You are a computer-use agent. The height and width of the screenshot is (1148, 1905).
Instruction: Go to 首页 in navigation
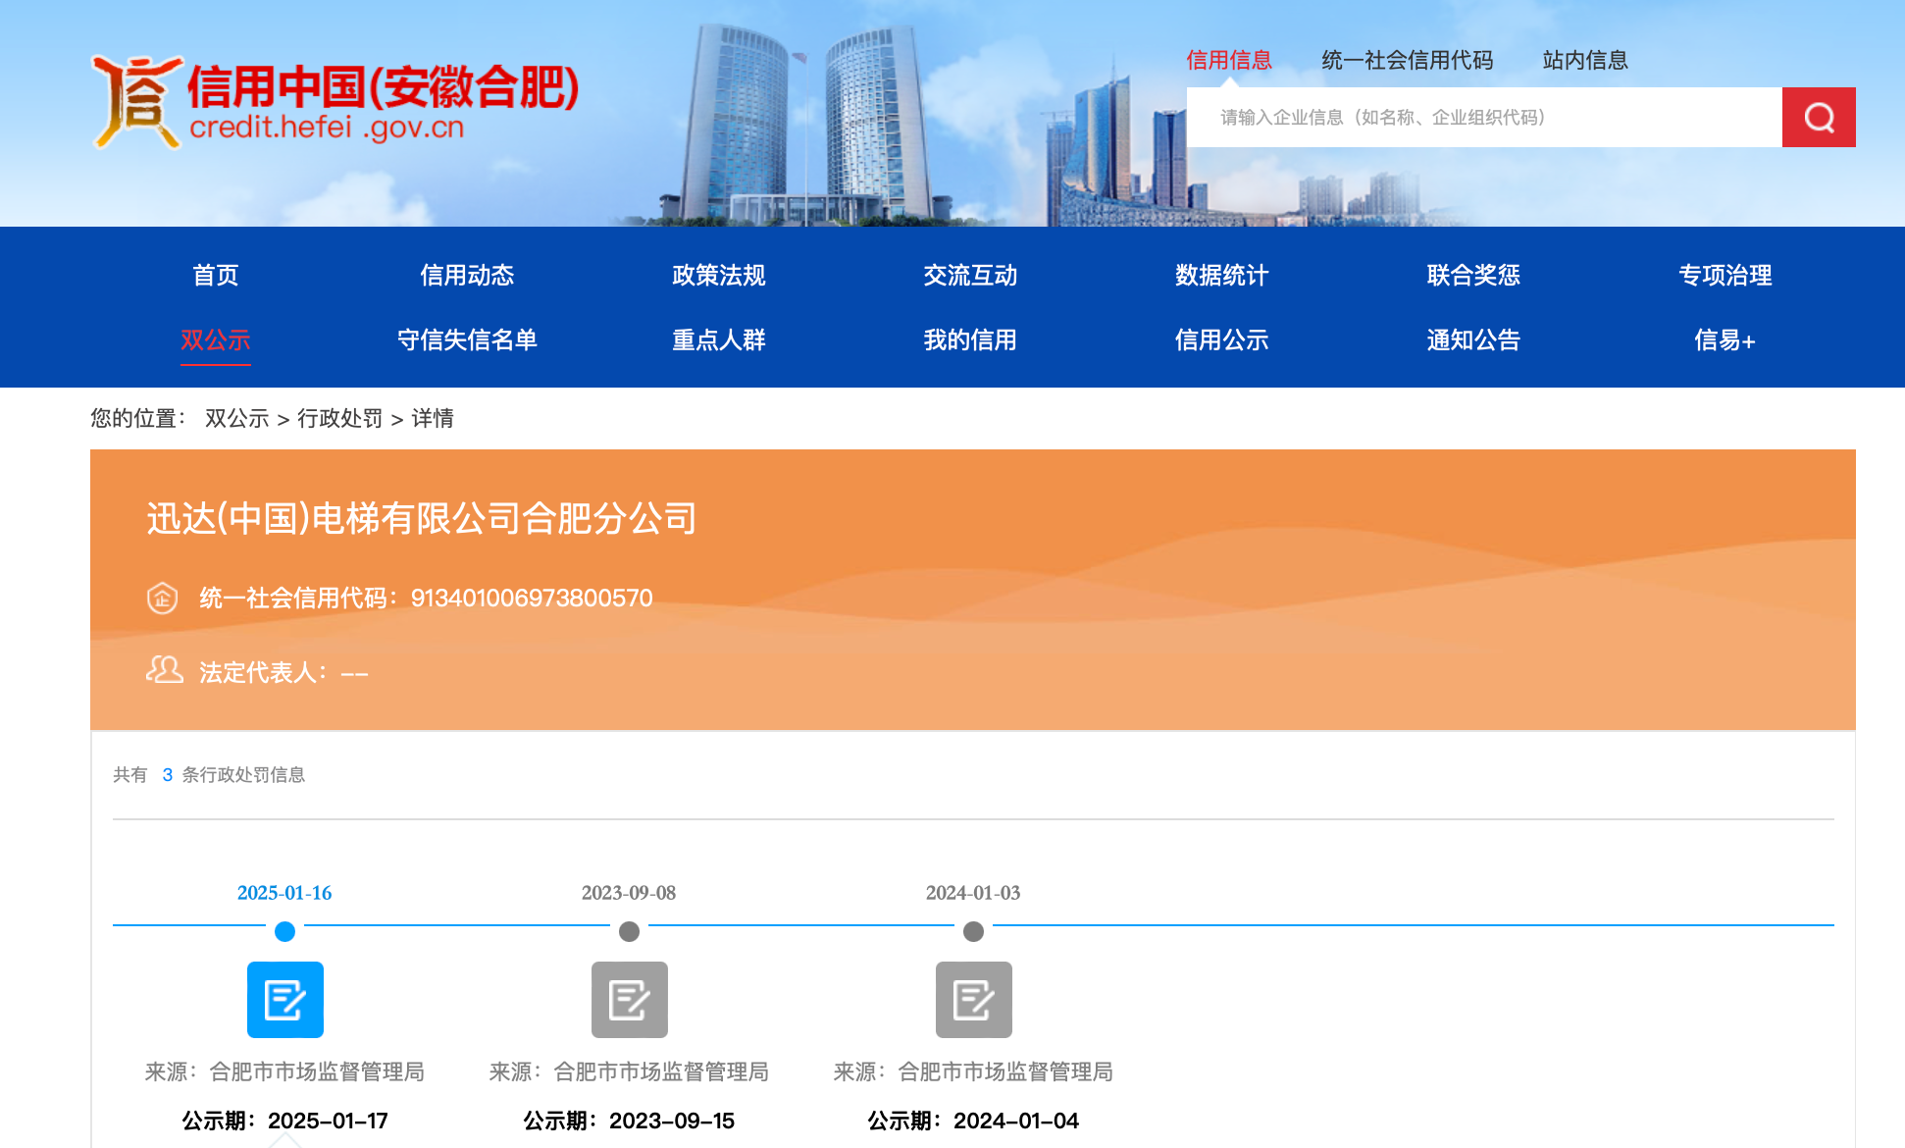(216, 275)
